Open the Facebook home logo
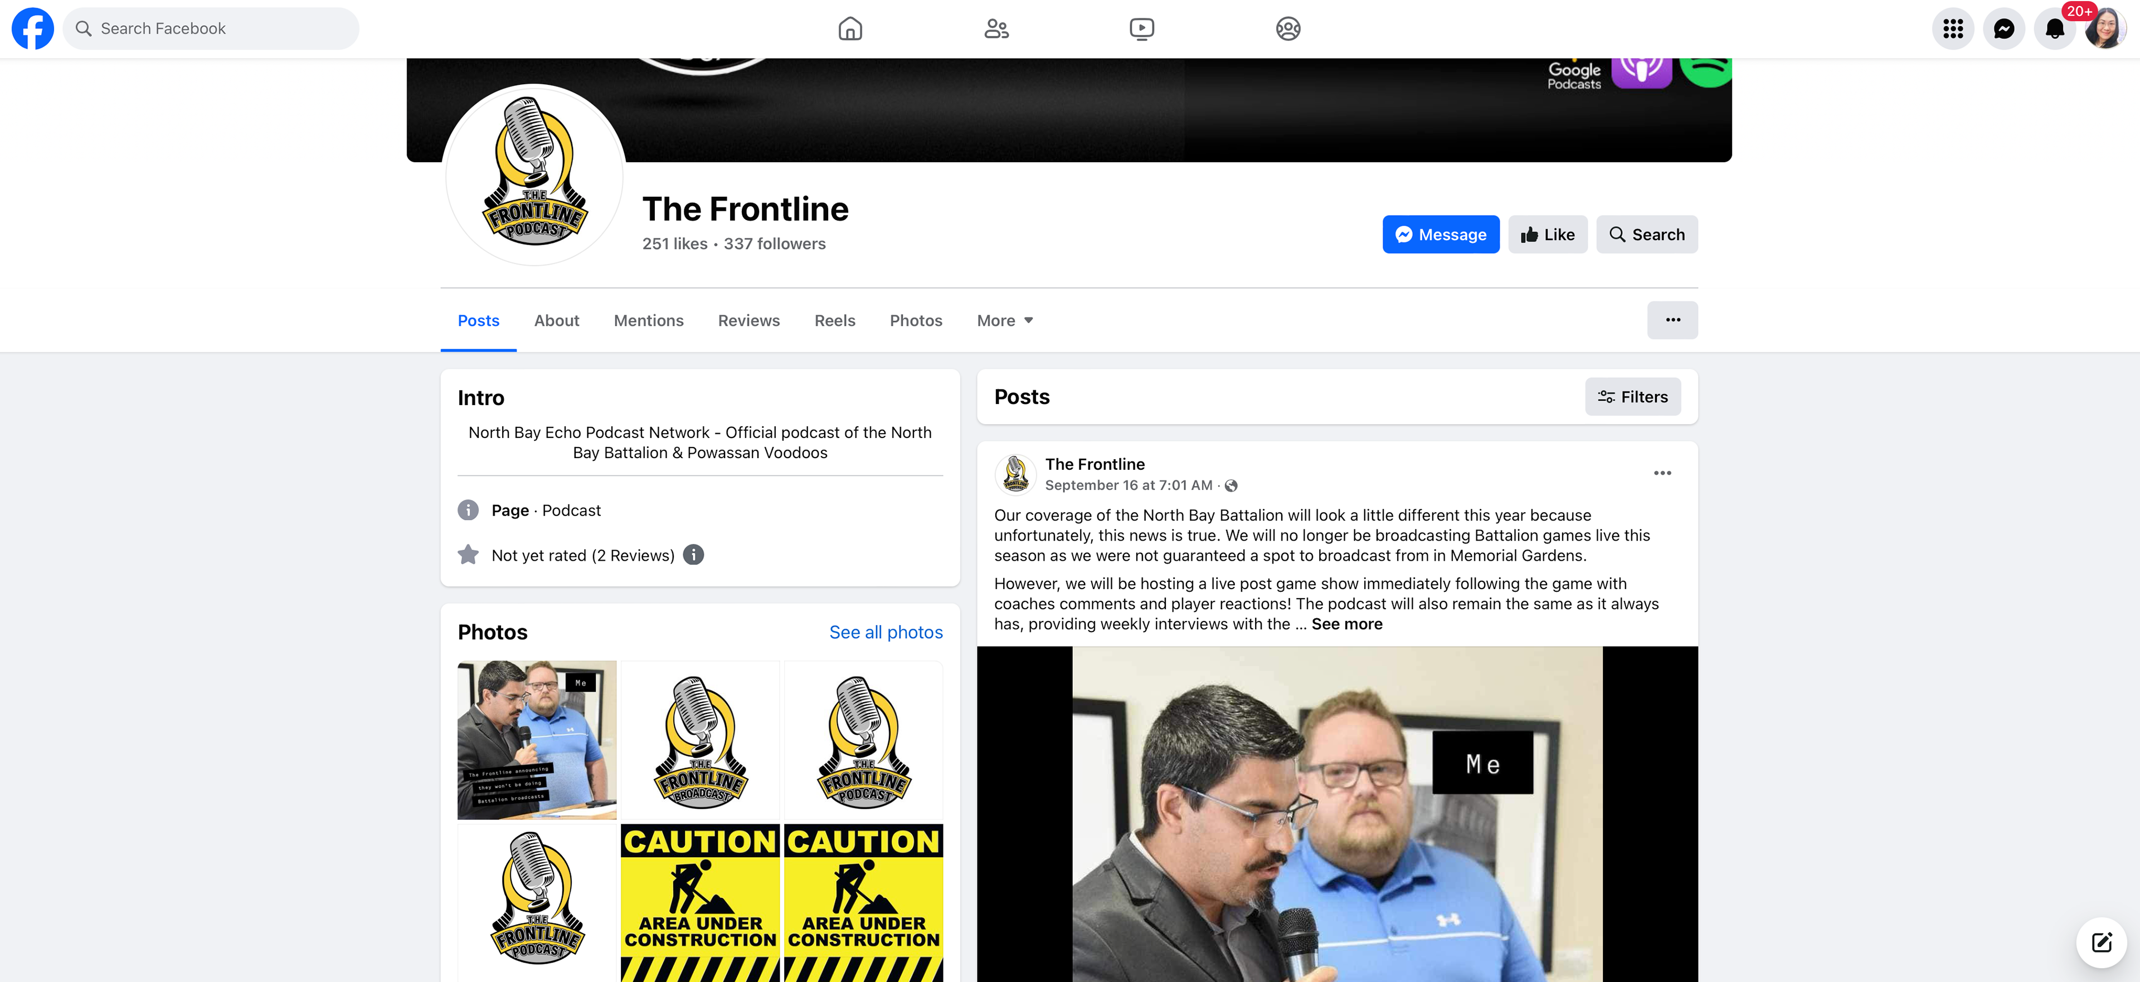 32,28
